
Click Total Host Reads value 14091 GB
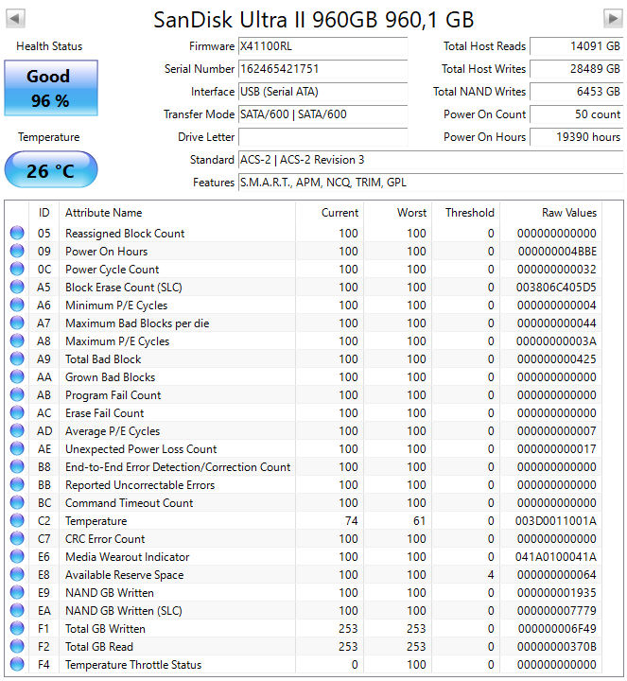tap(577, 46)
